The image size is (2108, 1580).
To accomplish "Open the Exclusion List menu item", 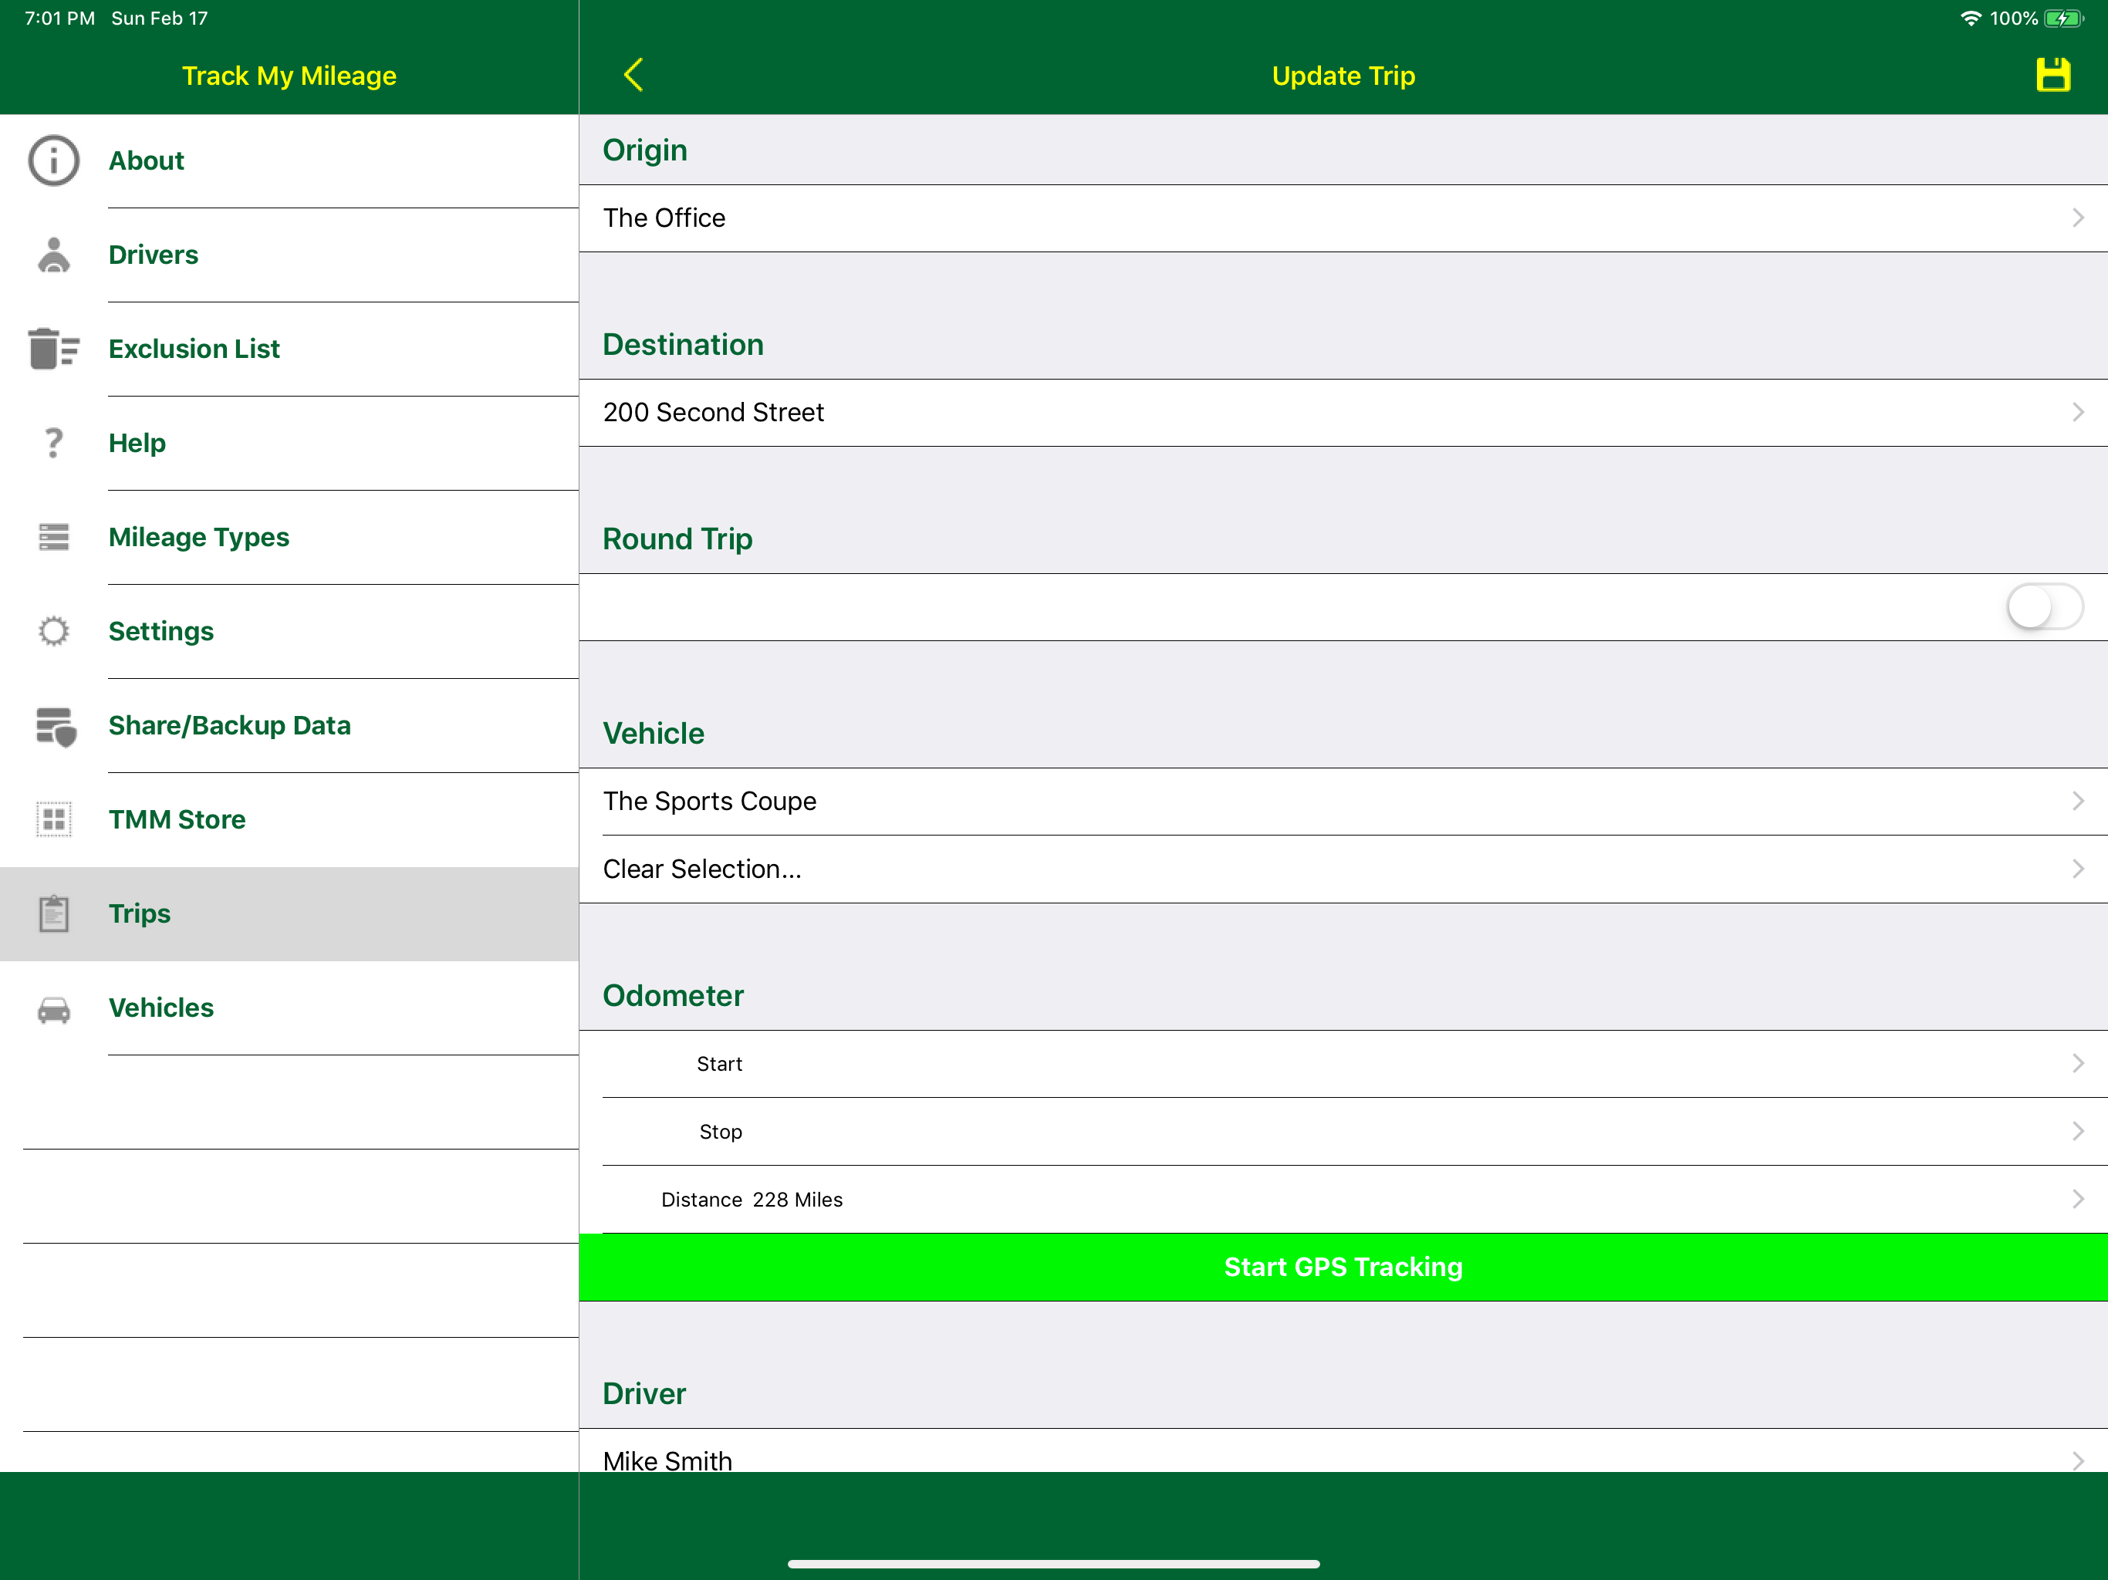I will coord(289,349).
